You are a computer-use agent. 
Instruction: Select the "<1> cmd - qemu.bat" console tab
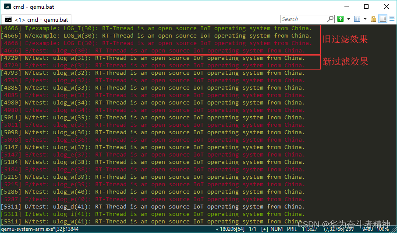36,20
